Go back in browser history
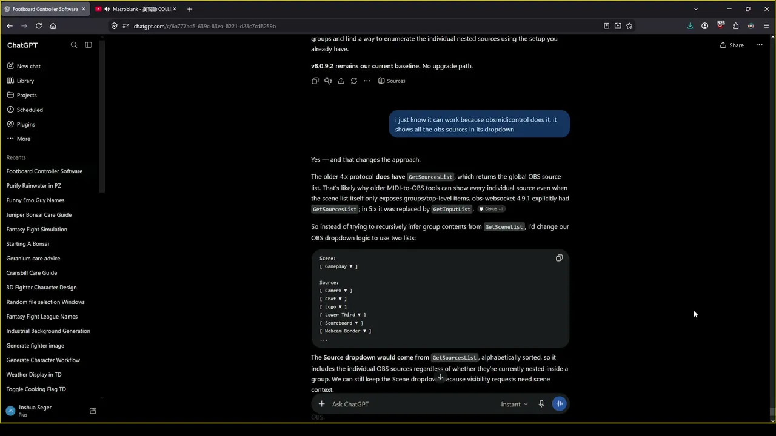Image resolution: width=776 pixels, height=436 pixels. coord(10,26)
